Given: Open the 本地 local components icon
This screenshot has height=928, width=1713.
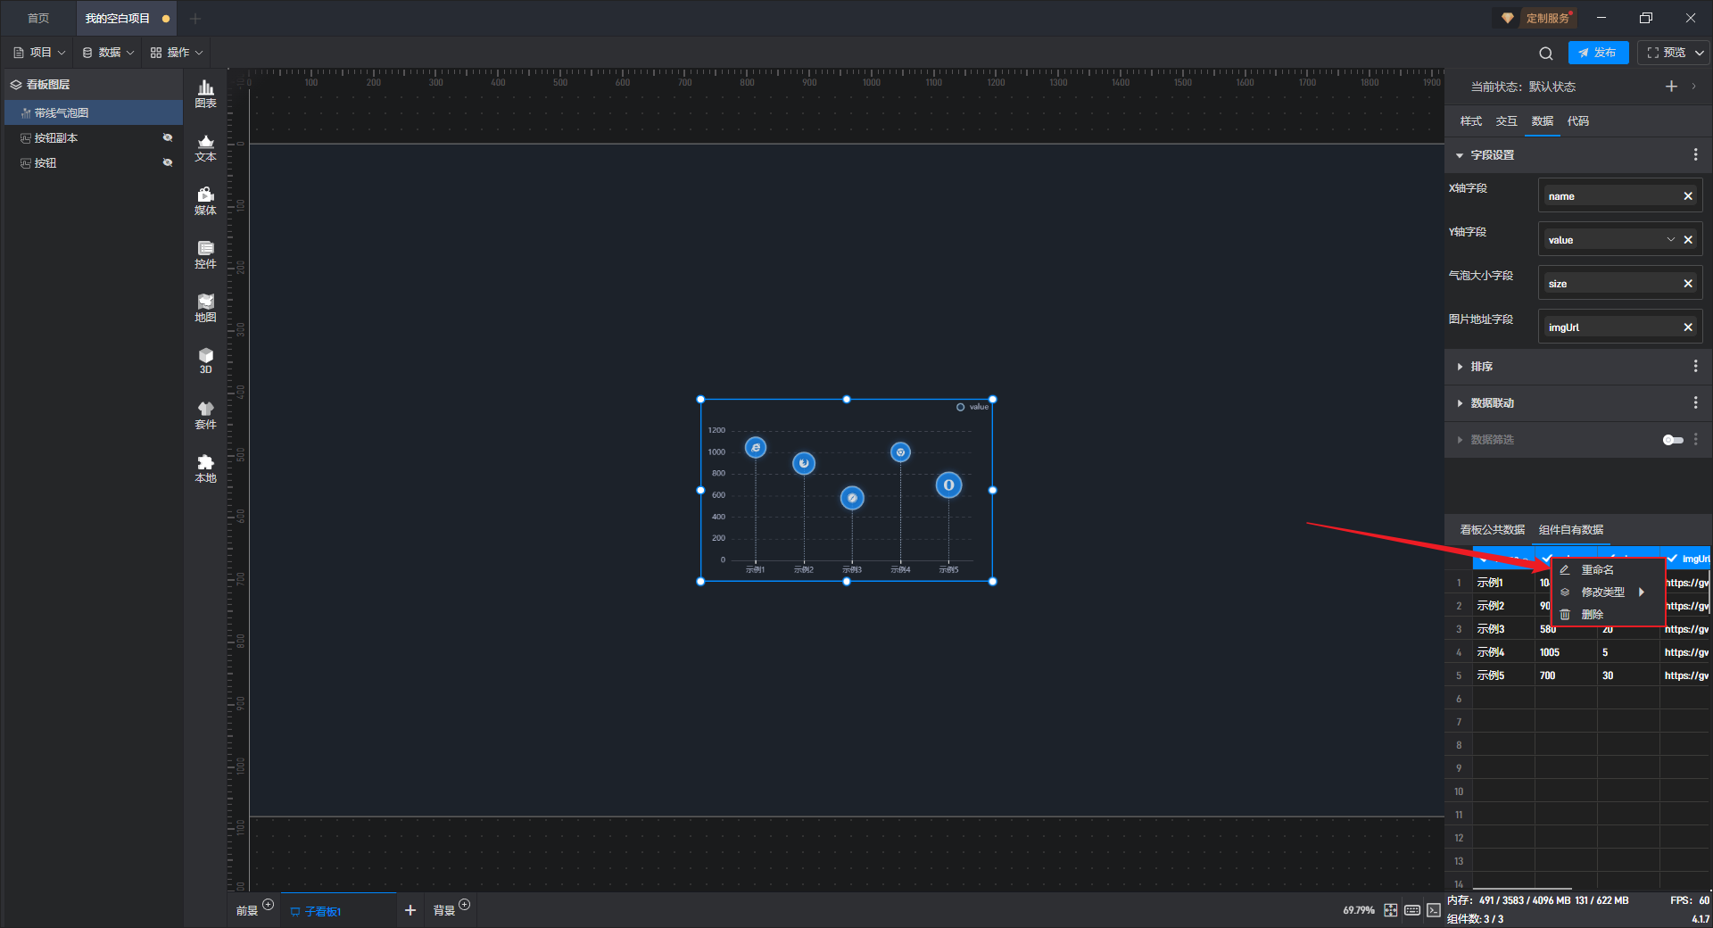Looking at the screenshot, I should (x=205, y=468).
